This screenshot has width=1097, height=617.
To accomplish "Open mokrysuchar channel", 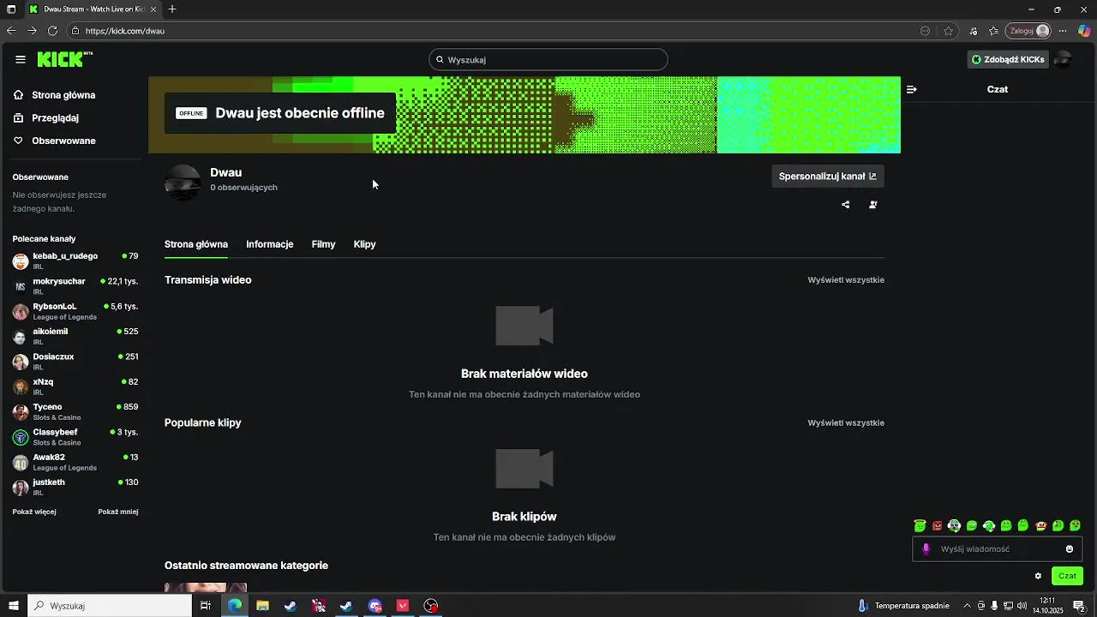I will click(75, 286).
